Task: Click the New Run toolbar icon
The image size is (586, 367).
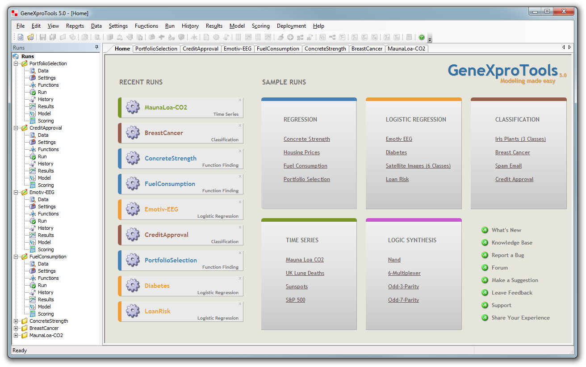Action: tap(21, 38)
